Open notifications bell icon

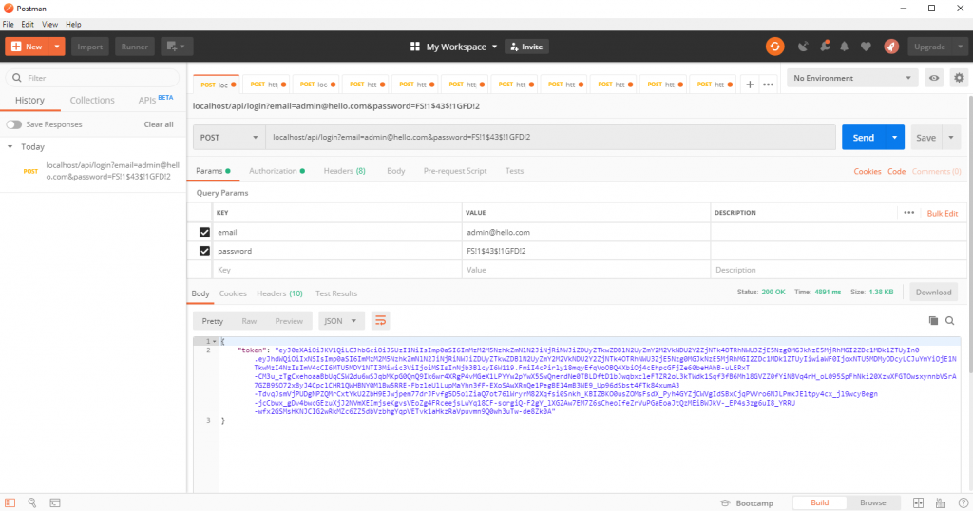844,47
